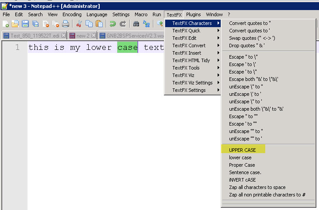Close the new 2 tab
This screenshot has height=210, width=319.
94,35
